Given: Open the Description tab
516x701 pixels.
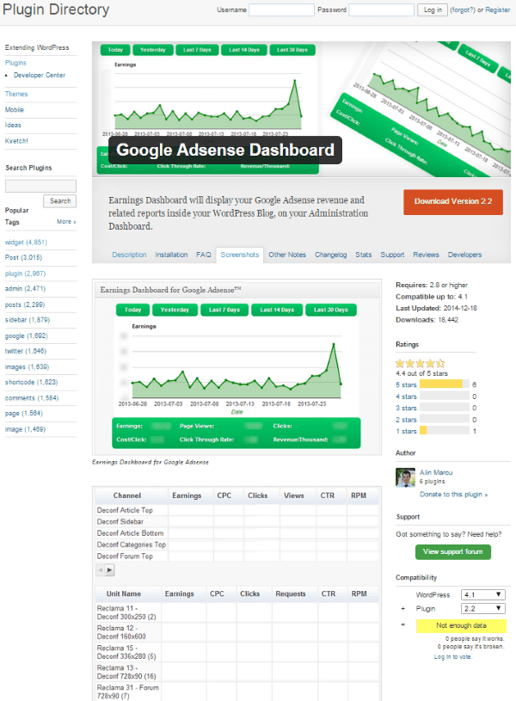Looking at the screenshot, I should 129,255.
